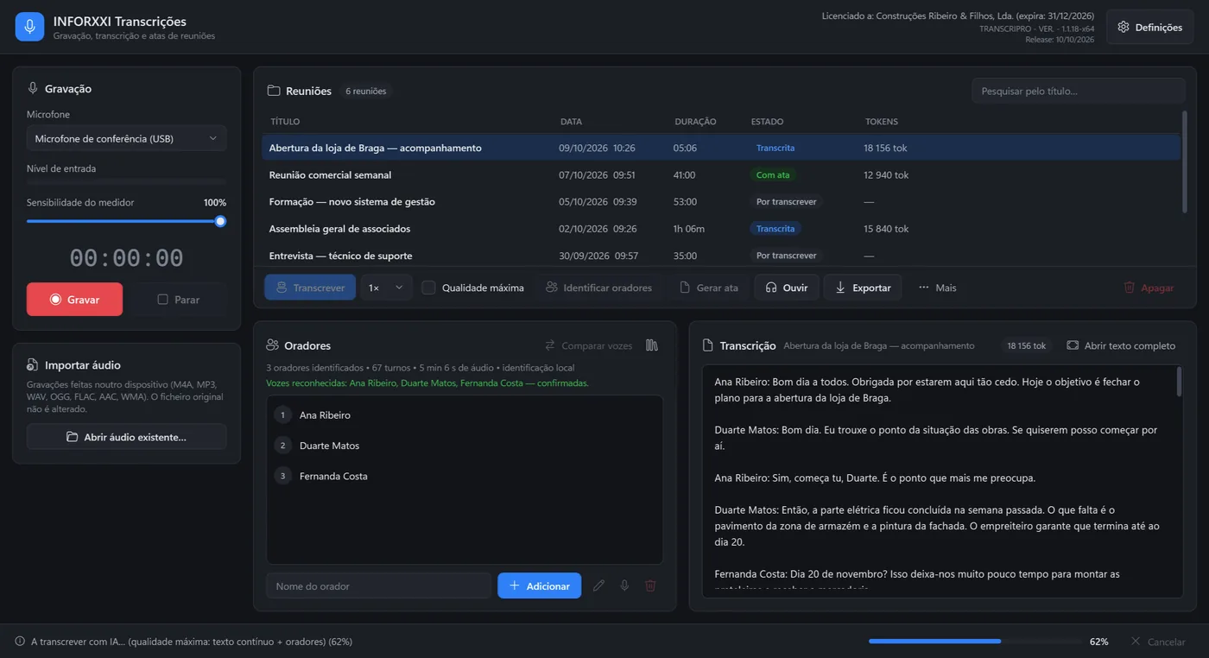Click the Parar stop button
This screenshot has width=1209, height=658.
coord(179,300)
